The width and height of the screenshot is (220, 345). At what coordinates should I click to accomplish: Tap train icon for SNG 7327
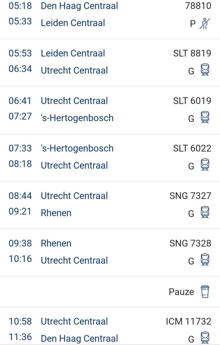pyautogui.click(x=205, y=212)
